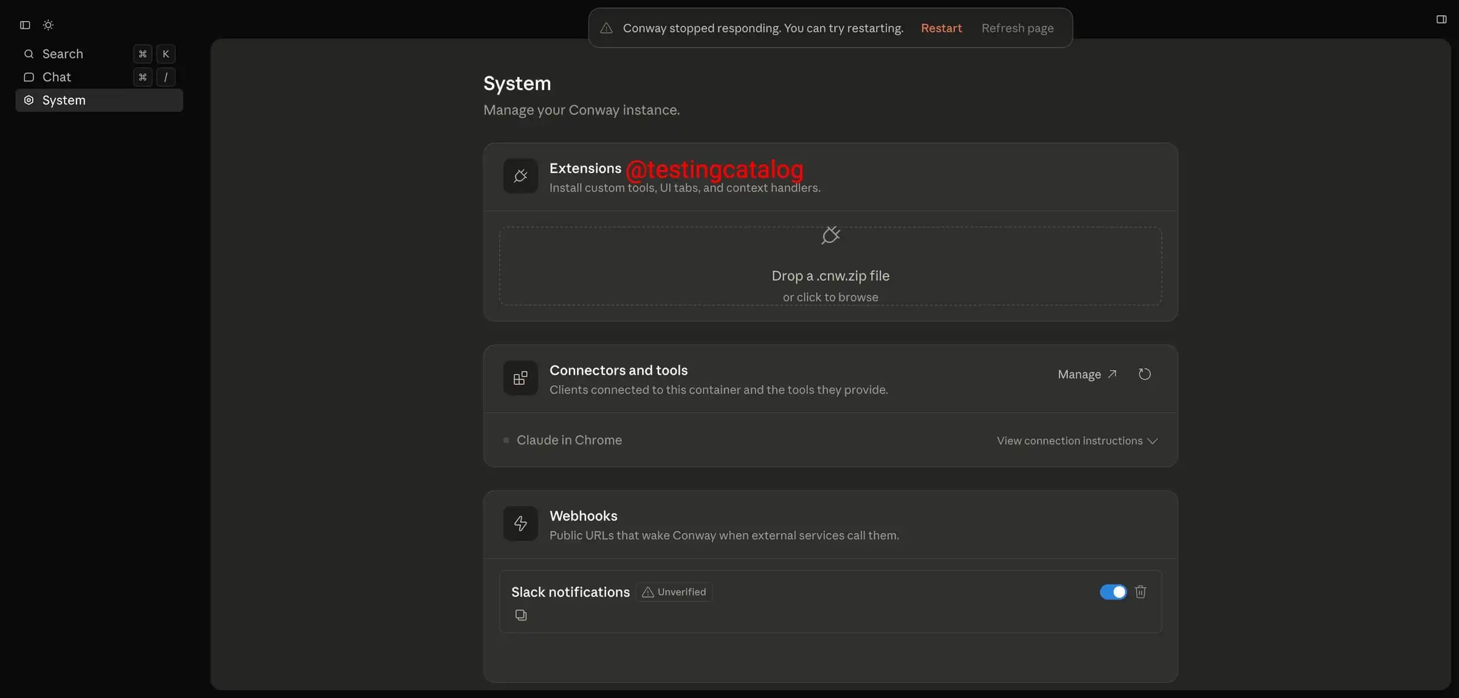Screen dimensions: 1459x698
Task: Refresh connectors with the circular arrow icon
Action: click(x=1144, y=374)
